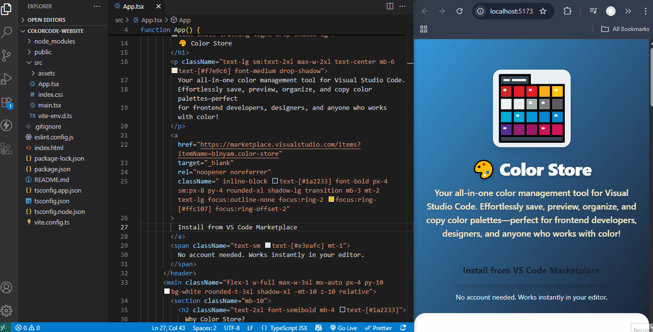Open eslint.config.js in the file tree
Image resolution: width=653 pixels, height=332 pixels.
(x=54, y=137)
